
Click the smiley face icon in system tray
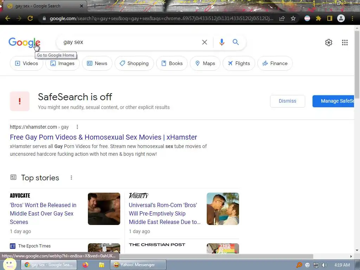pos(308,265)
